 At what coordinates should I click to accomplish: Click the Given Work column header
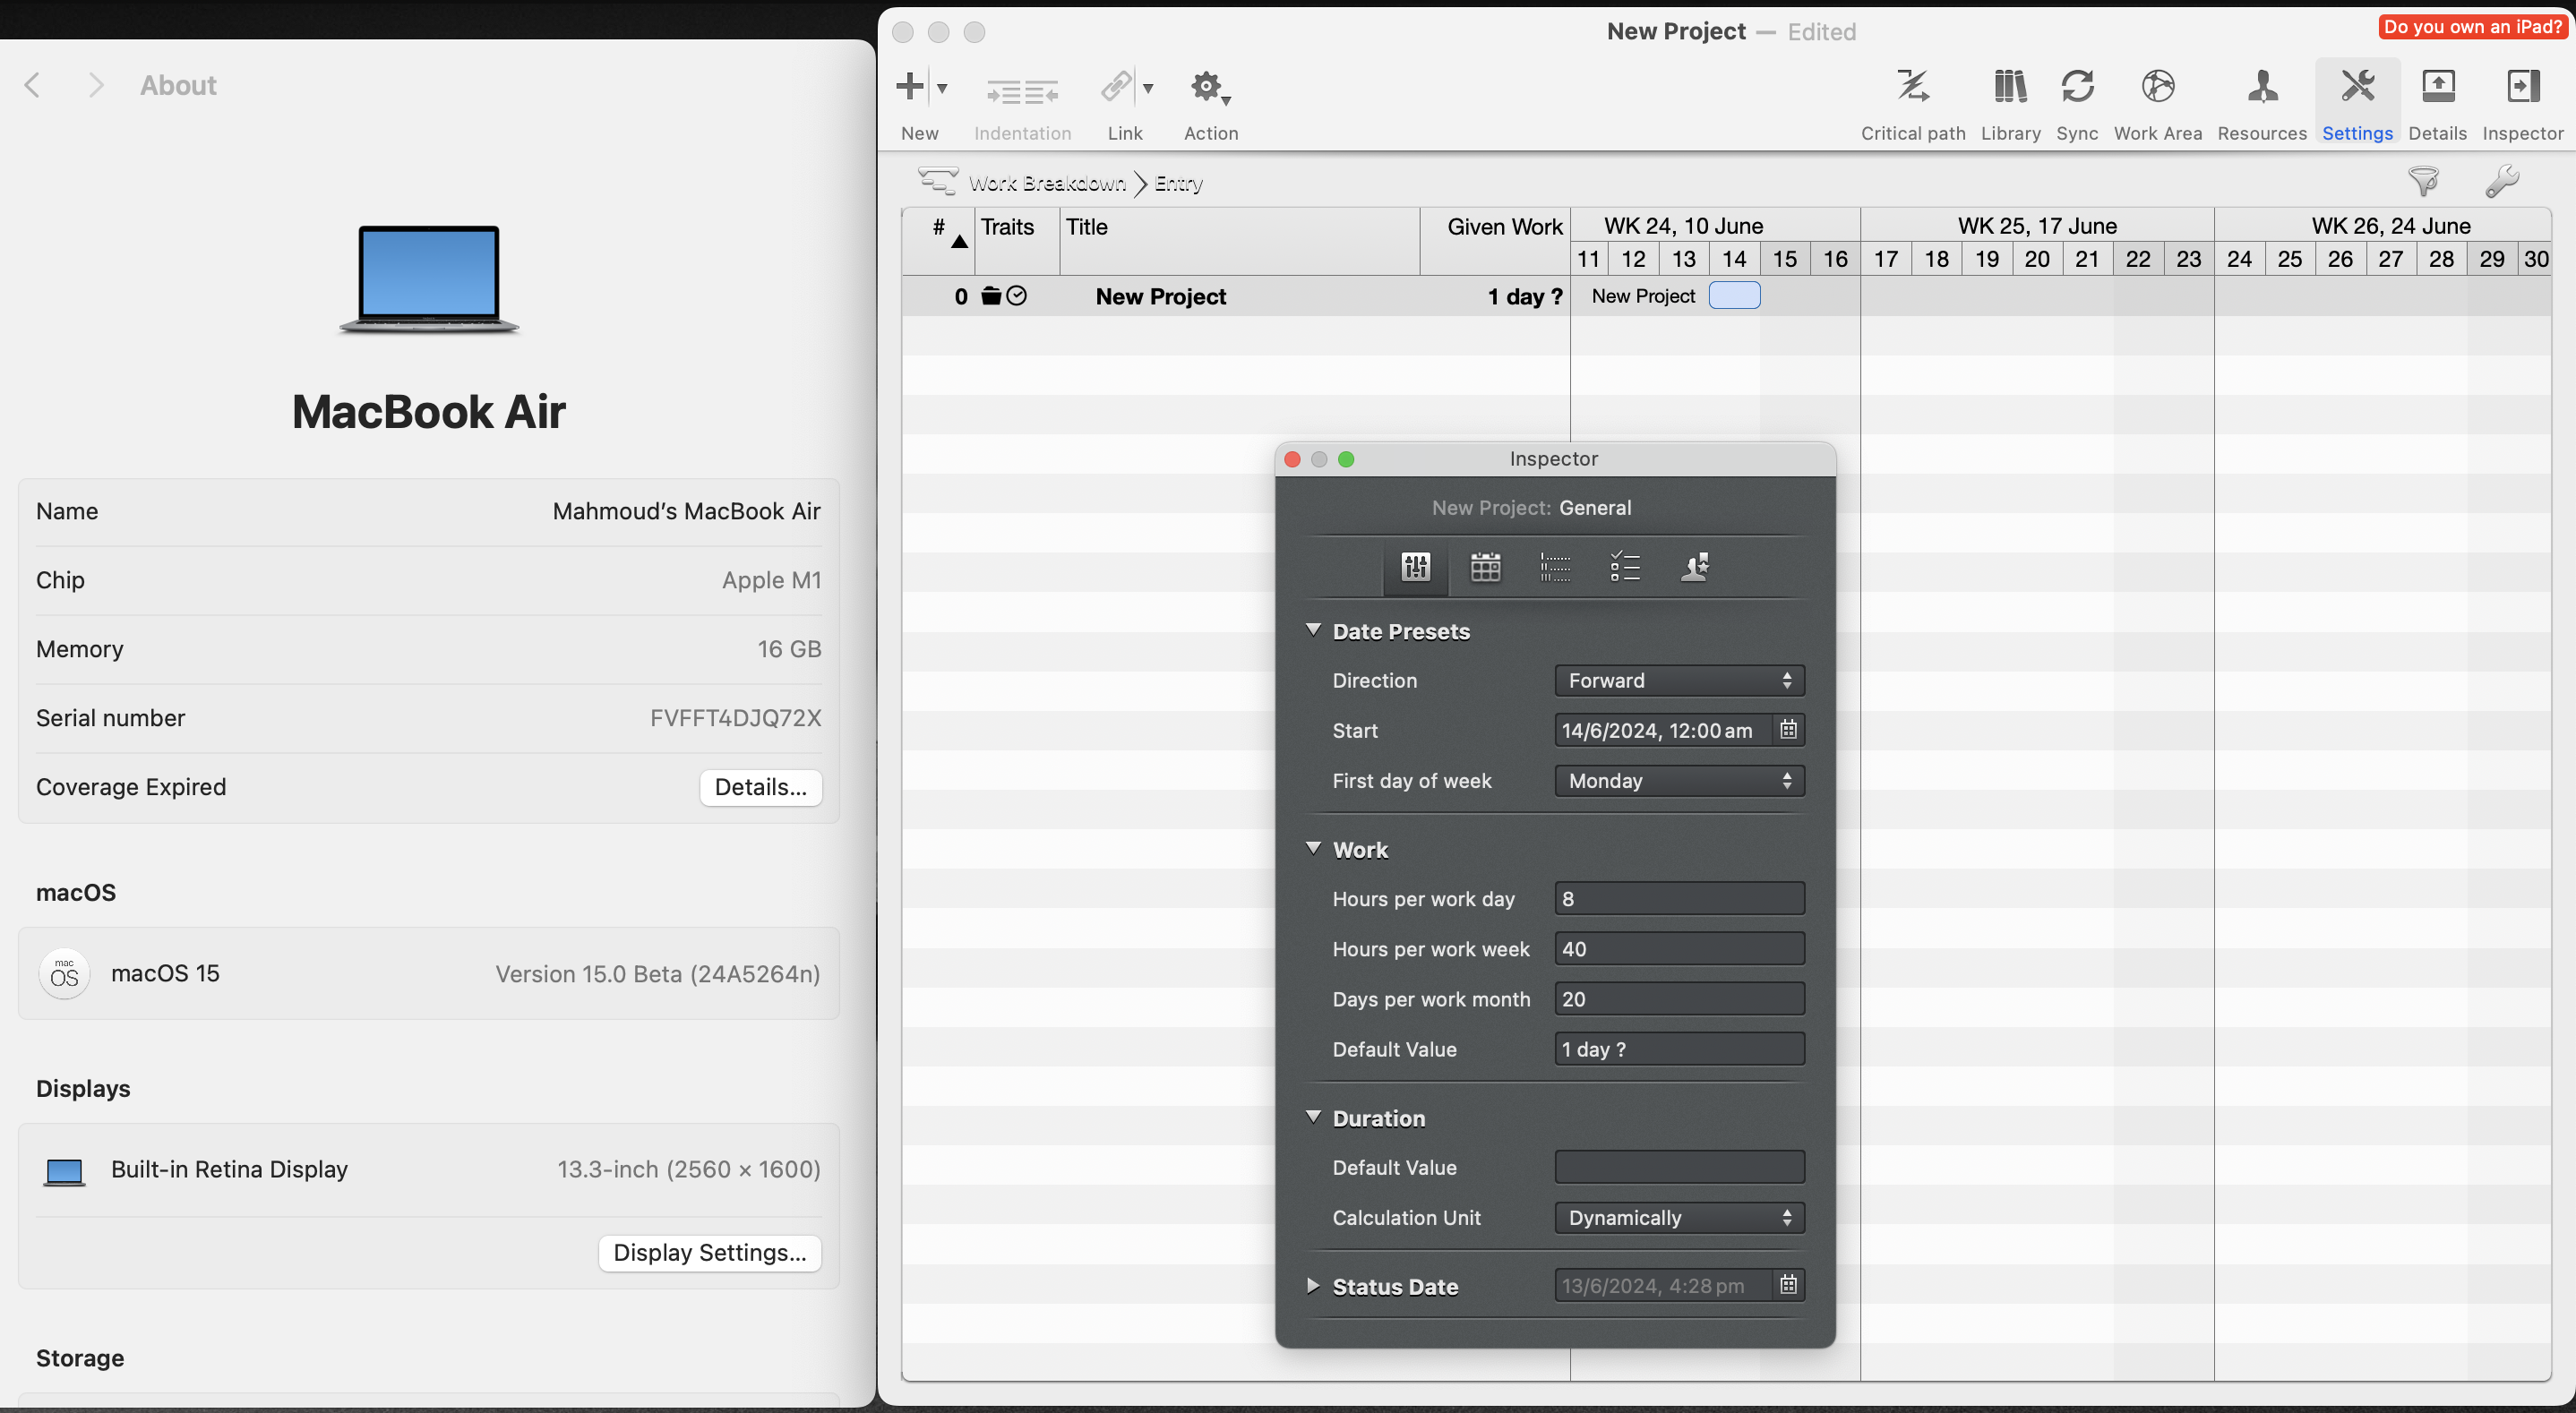(x=1495, y=240)
